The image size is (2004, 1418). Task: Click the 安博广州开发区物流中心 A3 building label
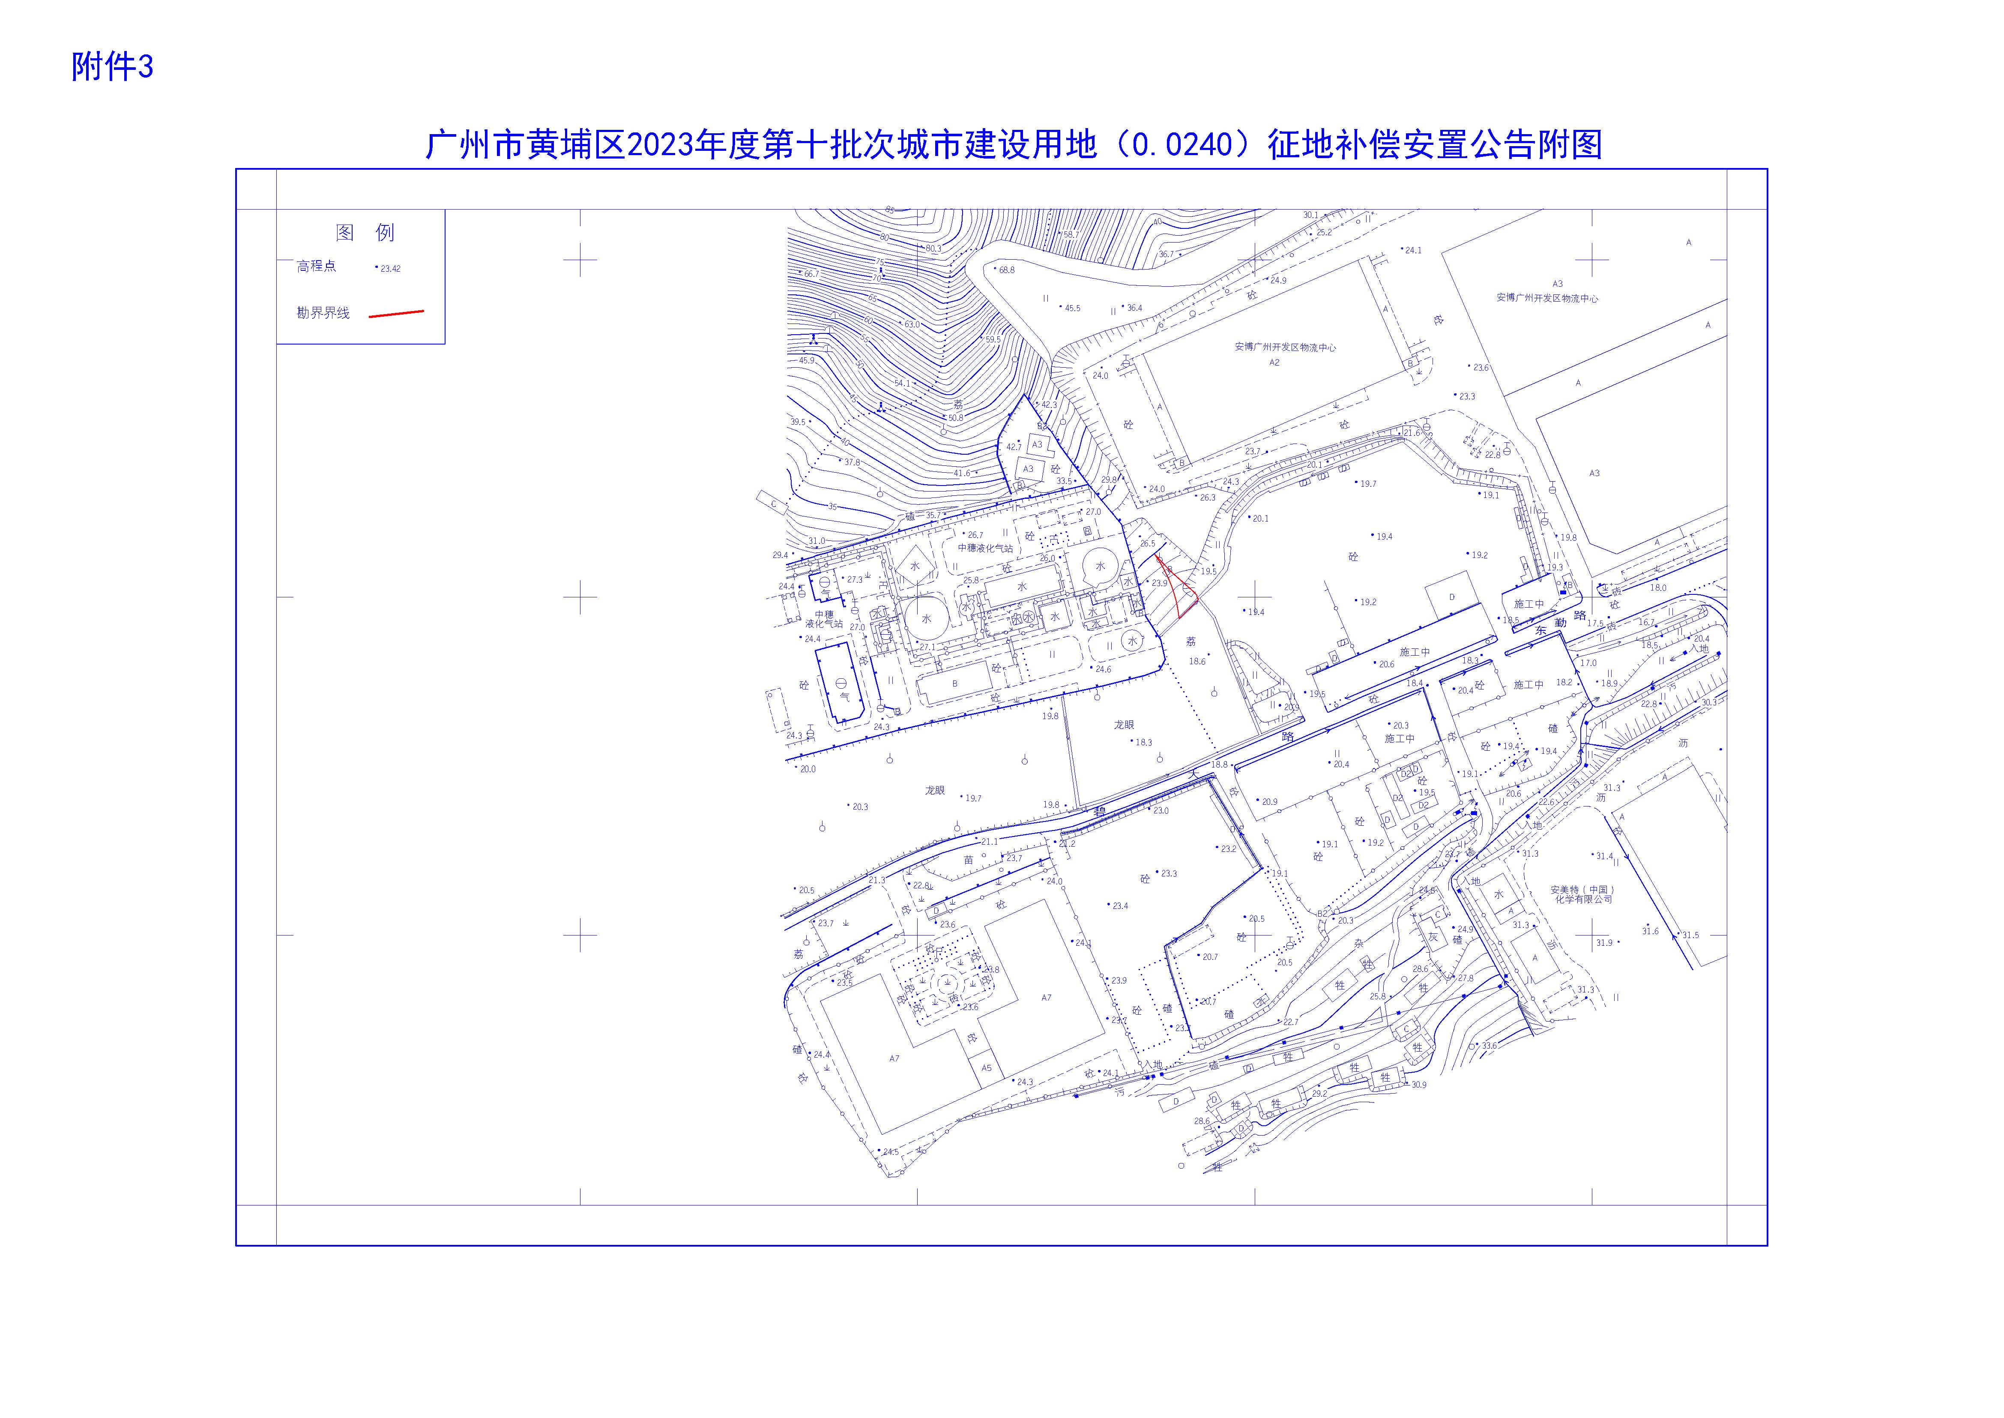pos(1546,298)
